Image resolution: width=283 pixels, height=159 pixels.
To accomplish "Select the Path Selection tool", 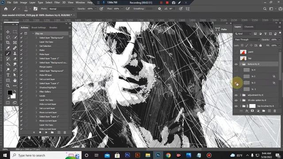I will coord(15,75).
